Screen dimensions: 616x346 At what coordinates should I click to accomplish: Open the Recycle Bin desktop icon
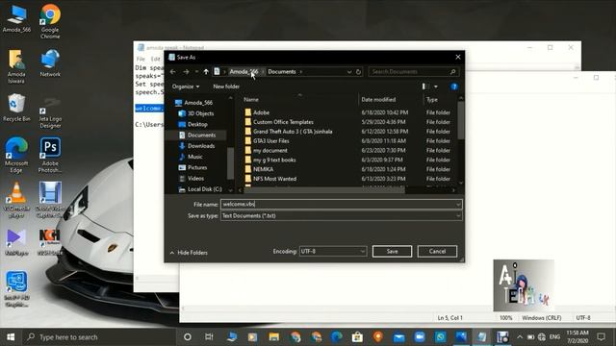[x=16, y=108]
